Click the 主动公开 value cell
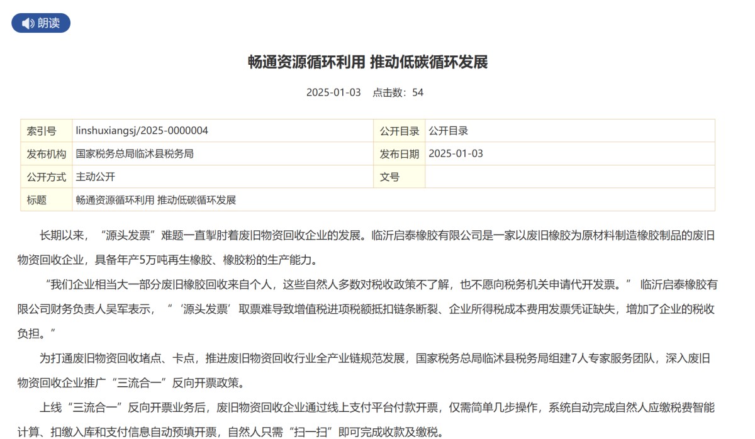Image resolution: width=755 pixels, height=439 pixels. click(x=223, y=177)
